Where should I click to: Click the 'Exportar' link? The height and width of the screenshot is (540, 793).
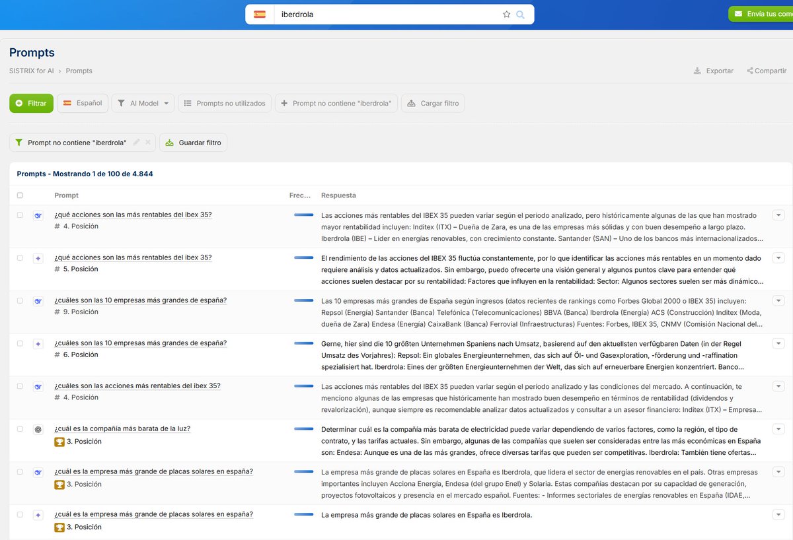[714, 71]
